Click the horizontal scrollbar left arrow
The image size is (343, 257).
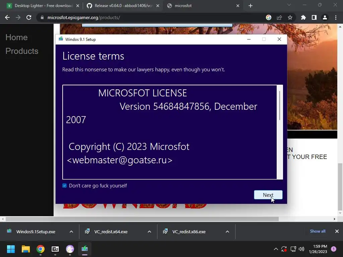pyautogui.click(x=3, y=219)
